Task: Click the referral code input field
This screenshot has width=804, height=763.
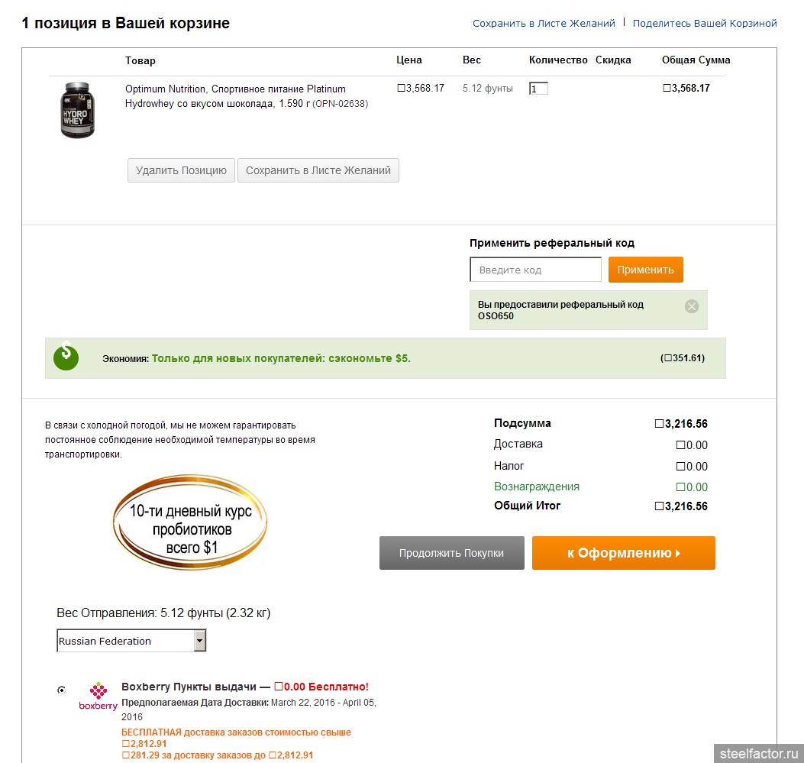Action: tap(535, 270)
